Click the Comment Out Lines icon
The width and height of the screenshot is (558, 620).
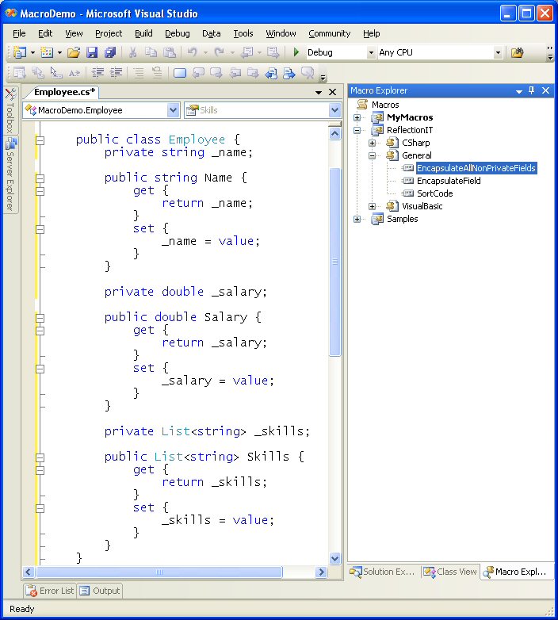tap(139, 73)
